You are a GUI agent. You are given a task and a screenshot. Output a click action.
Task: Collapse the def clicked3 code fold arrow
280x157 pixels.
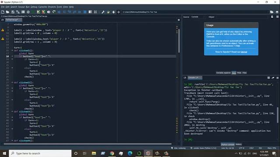[x=12, y=112]
